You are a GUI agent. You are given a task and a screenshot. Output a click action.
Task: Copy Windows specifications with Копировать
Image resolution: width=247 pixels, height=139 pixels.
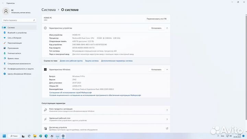(156, 69)
